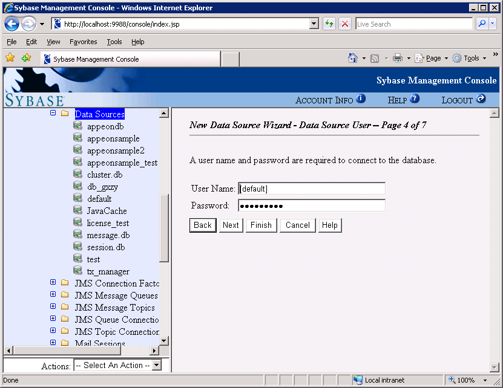
Task: Open the Edit menu
Action: [x=31, y=42]
